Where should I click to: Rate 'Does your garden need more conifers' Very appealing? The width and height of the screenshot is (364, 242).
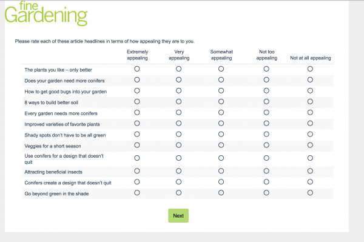pyautogui.click(x=178, y=80)
